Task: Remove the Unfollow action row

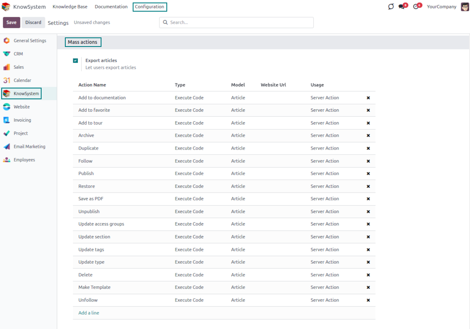Action: pyautogui.click(x=368, y=300)
